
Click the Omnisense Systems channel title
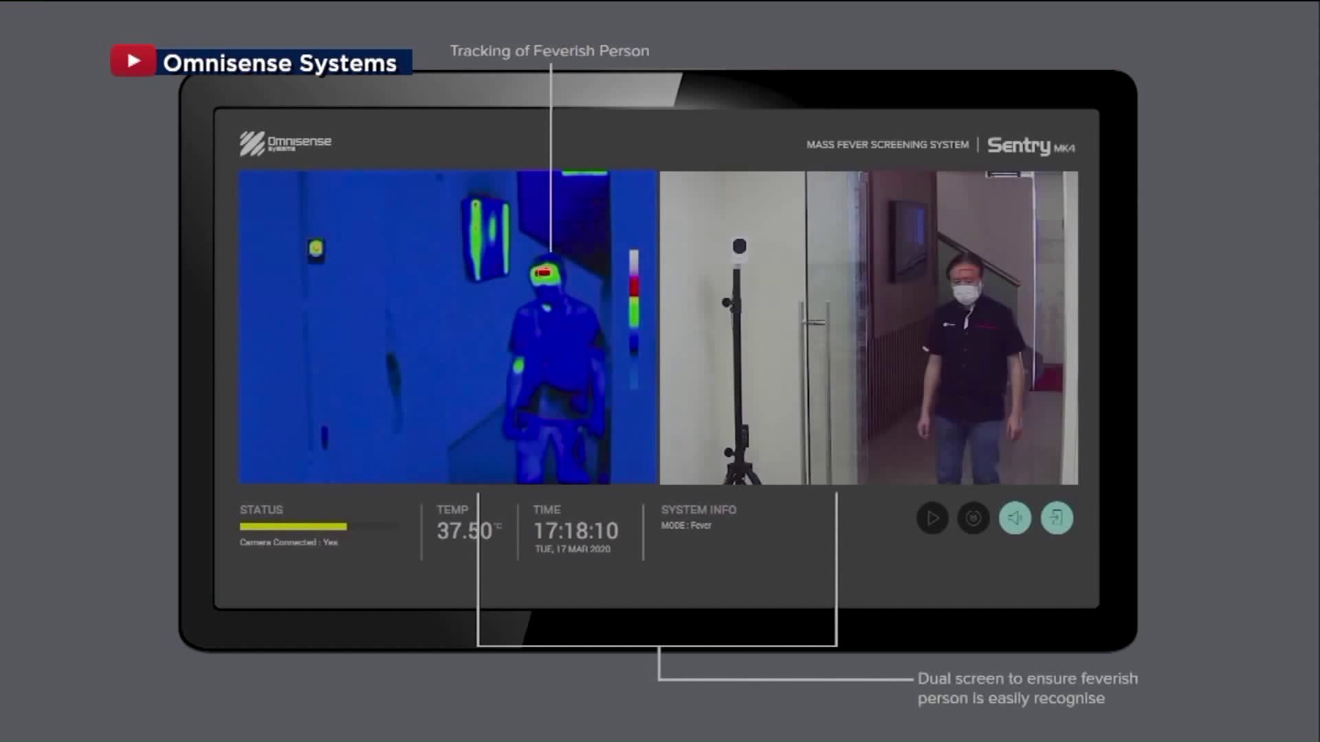(280, 63)
